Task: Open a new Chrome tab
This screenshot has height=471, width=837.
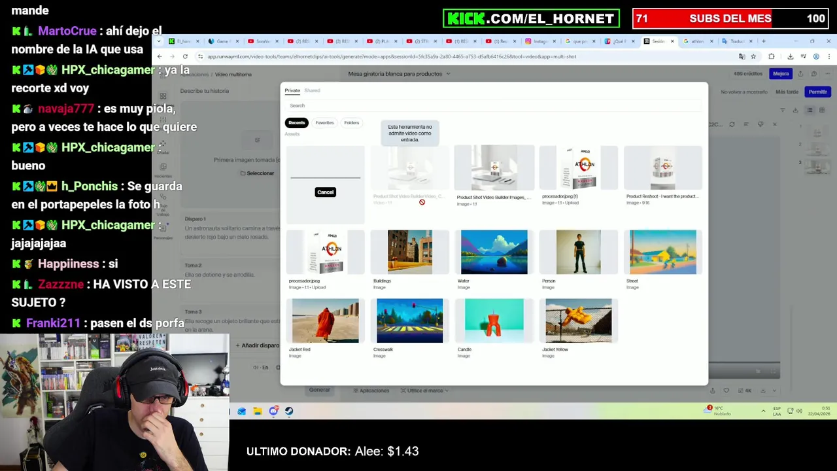Action: (x=763, y=41)
